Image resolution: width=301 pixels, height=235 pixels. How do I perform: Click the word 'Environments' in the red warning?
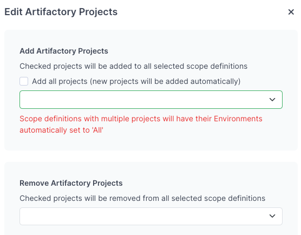(x=238, y=119)
